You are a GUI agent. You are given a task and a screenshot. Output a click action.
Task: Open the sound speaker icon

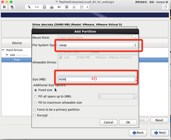(59, 7)
